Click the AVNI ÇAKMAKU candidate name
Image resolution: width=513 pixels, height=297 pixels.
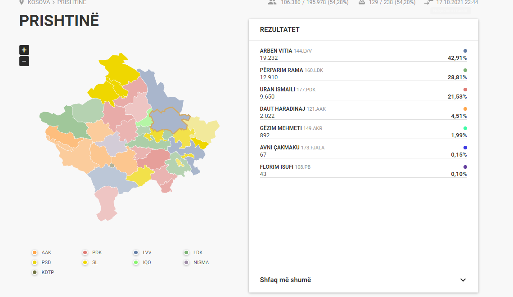click(280, 148)
